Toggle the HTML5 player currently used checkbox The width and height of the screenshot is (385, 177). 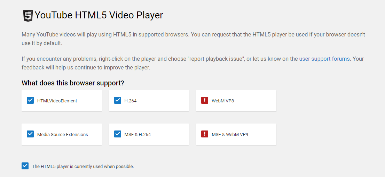coord(25,166)
